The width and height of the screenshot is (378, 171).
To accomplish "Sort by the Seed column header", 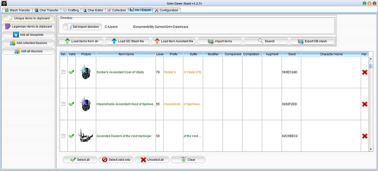I will [x=292, y=54].
